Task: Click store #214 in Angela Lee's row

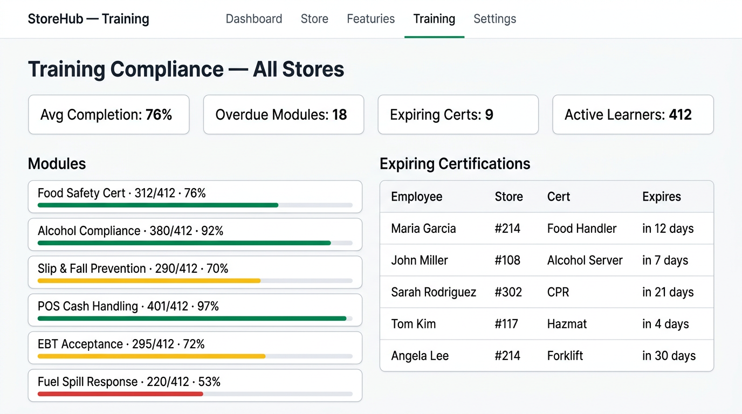Action: click(507, 356)
